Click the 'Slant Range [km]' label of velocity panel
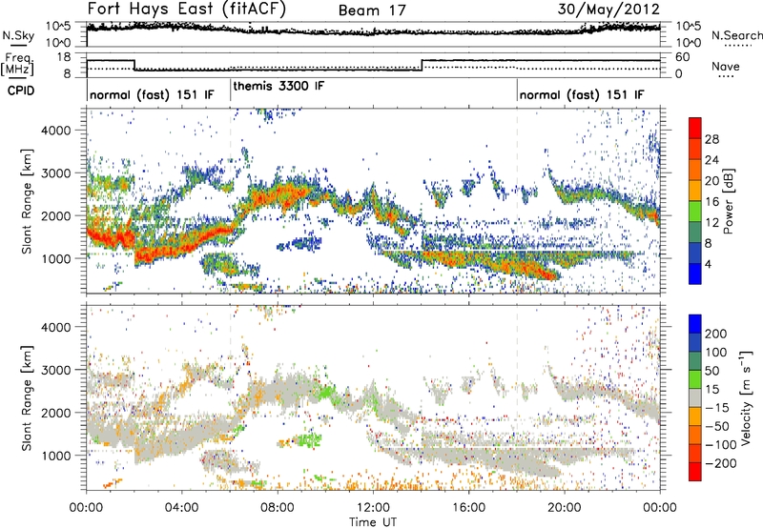Viewport: 763px width, 528px height. [x=27, y=398]
